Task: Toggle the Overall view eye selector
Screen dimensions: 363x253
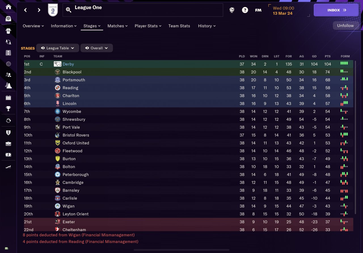Action: point(97,48)
